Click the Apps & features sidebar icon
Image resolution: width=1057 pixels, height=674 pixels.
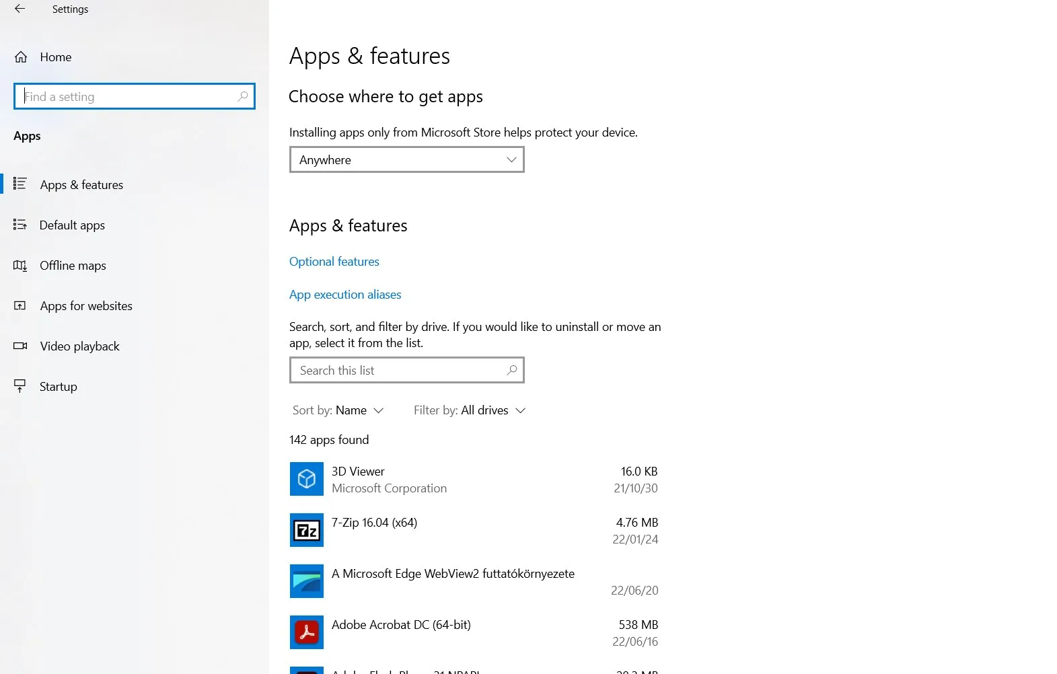pyautogui.click(x=20, y=184)
